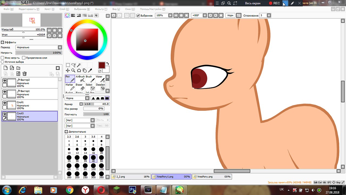Select brush size 100 preset
This screenshot has width=346, height=195.
tap(93, 167)
